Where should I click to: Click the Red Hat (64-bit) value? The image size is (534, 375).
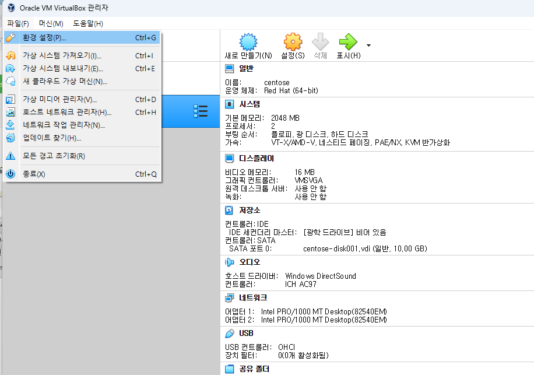coord(291,90)
